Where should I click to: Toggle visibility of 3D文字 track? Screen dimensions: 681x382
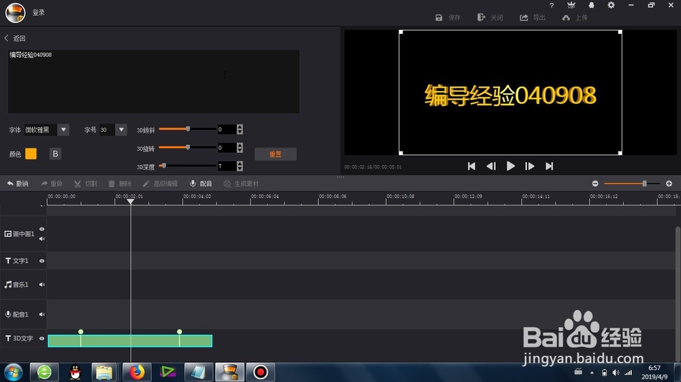pos(42,338)
